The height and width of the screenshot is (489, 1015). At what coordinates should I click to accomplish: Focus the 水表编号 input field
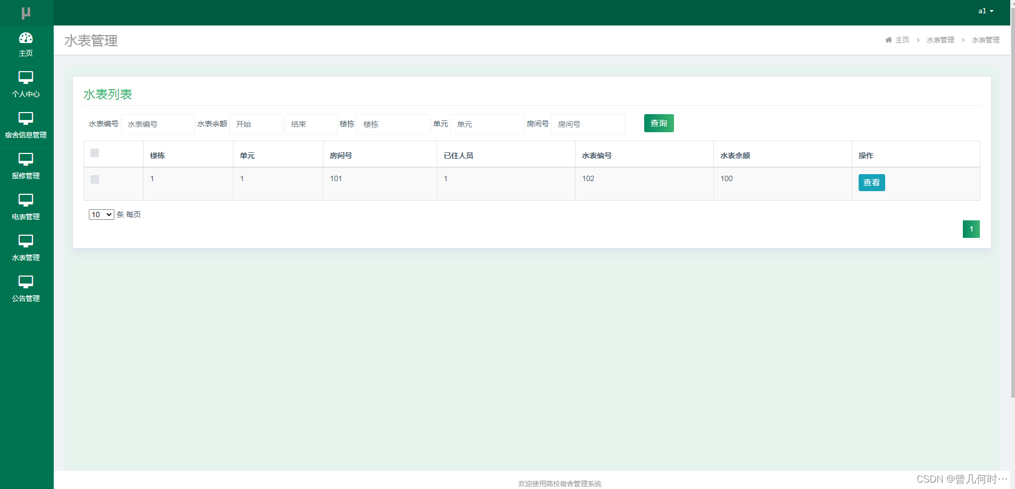pyautogui.click(x=157, y=124)
